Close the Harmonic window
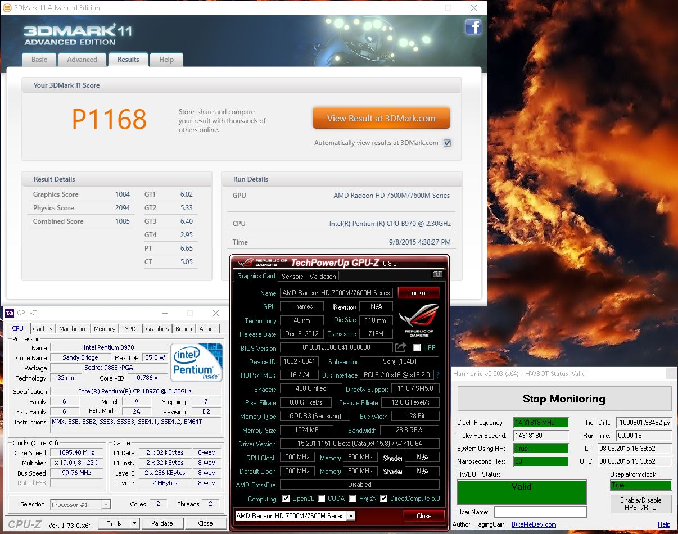This screenshot has width=678, height=534. point(670,374)
